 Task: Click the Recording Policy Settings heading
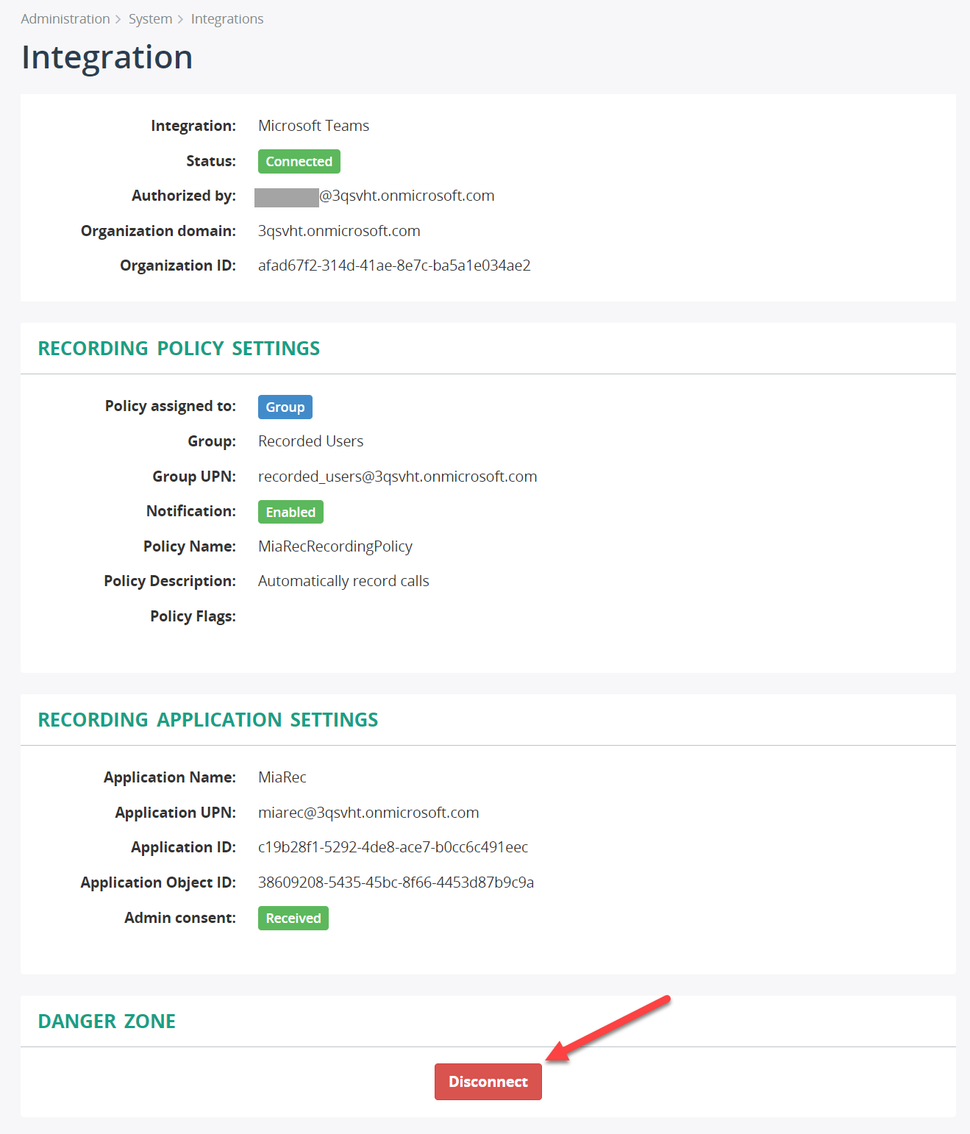tap(179, 349)
